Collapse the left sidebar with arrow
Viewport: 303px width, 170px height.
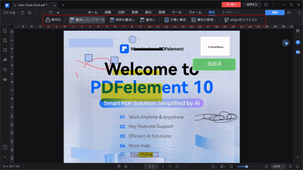(5, 157)
